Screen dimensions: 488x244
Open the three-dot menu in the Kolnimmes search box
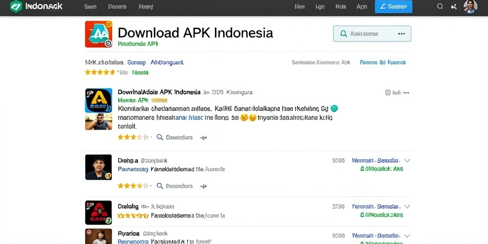click(401, 34)
